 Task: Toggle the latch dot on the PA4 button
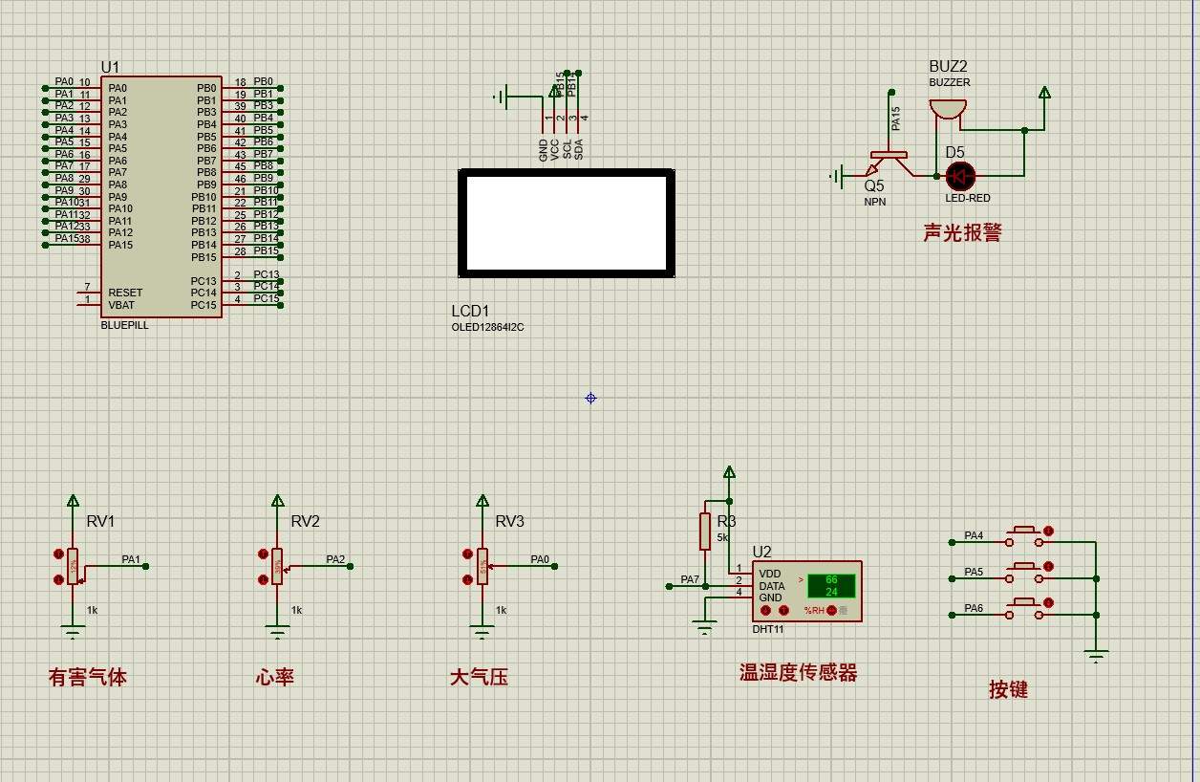pyautogui.click(x=1048, y=531)
